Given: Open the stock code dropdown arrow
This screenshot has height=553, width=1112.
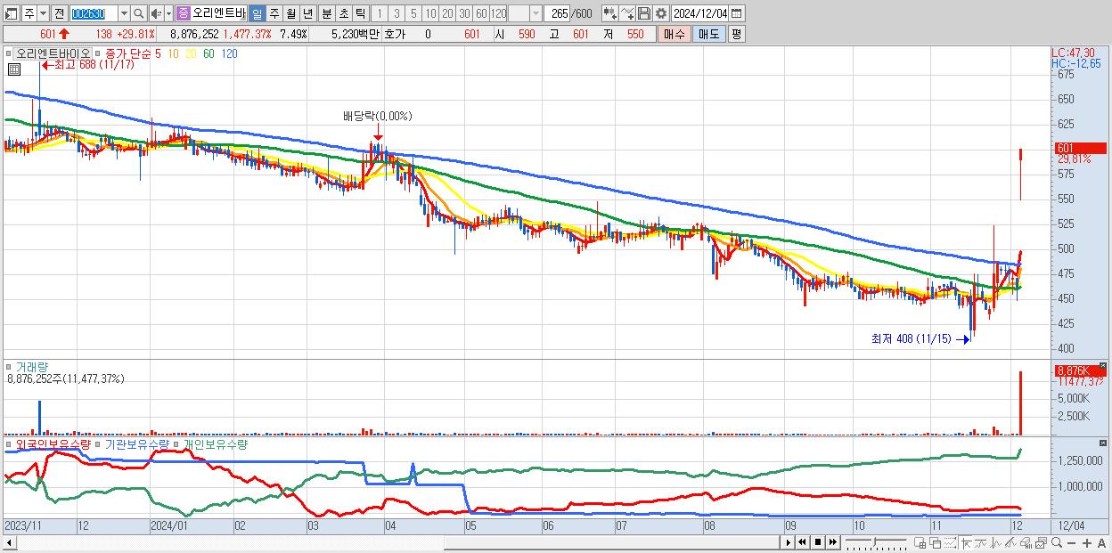Looking at the screenshot, I should point(124,13).
